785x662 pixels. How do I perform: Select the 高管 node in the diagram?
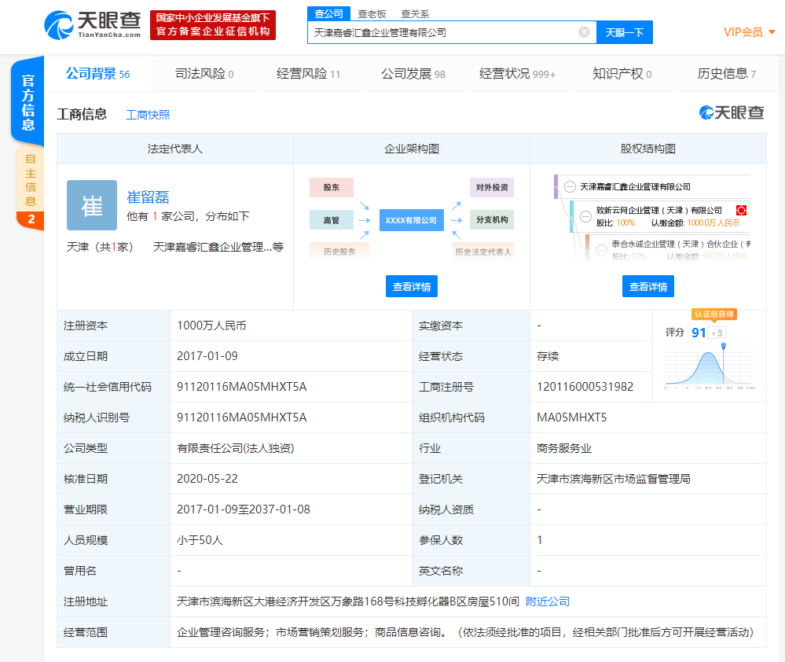(x=331, y=220)
